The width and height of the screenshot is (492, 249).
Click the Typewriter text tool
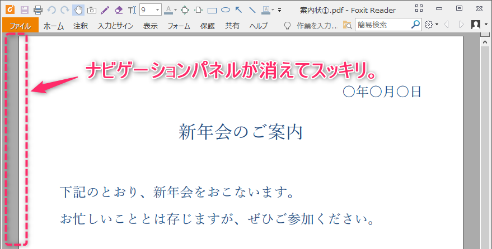pos(132,10)
